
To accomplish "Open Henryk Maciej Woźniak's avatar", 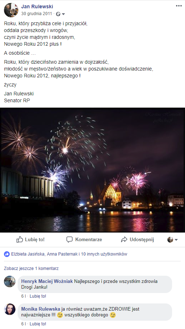I will pyautogui.click(x=10, y=281).
